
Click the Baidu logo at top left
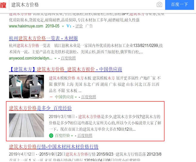[3, 5]
